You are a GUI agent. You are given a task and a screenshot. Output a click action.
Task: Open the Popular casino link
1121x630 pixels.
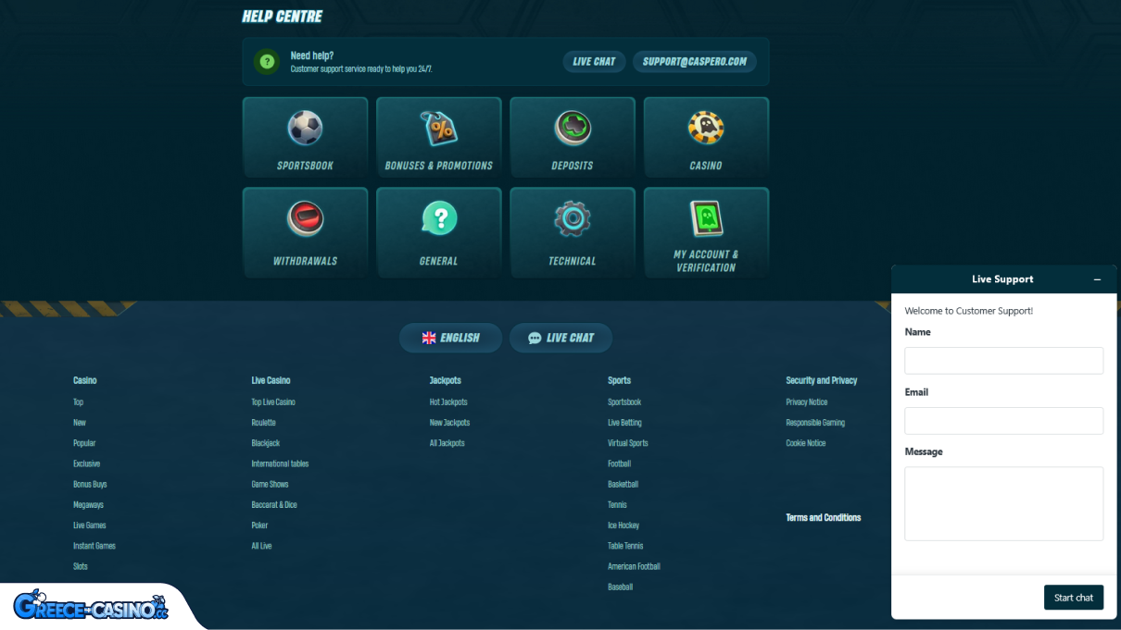(84, 443)
